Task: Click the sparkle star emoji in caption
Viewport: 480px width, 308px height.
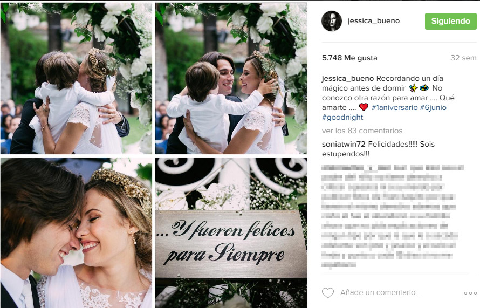Action: click(x=413, y=88)
